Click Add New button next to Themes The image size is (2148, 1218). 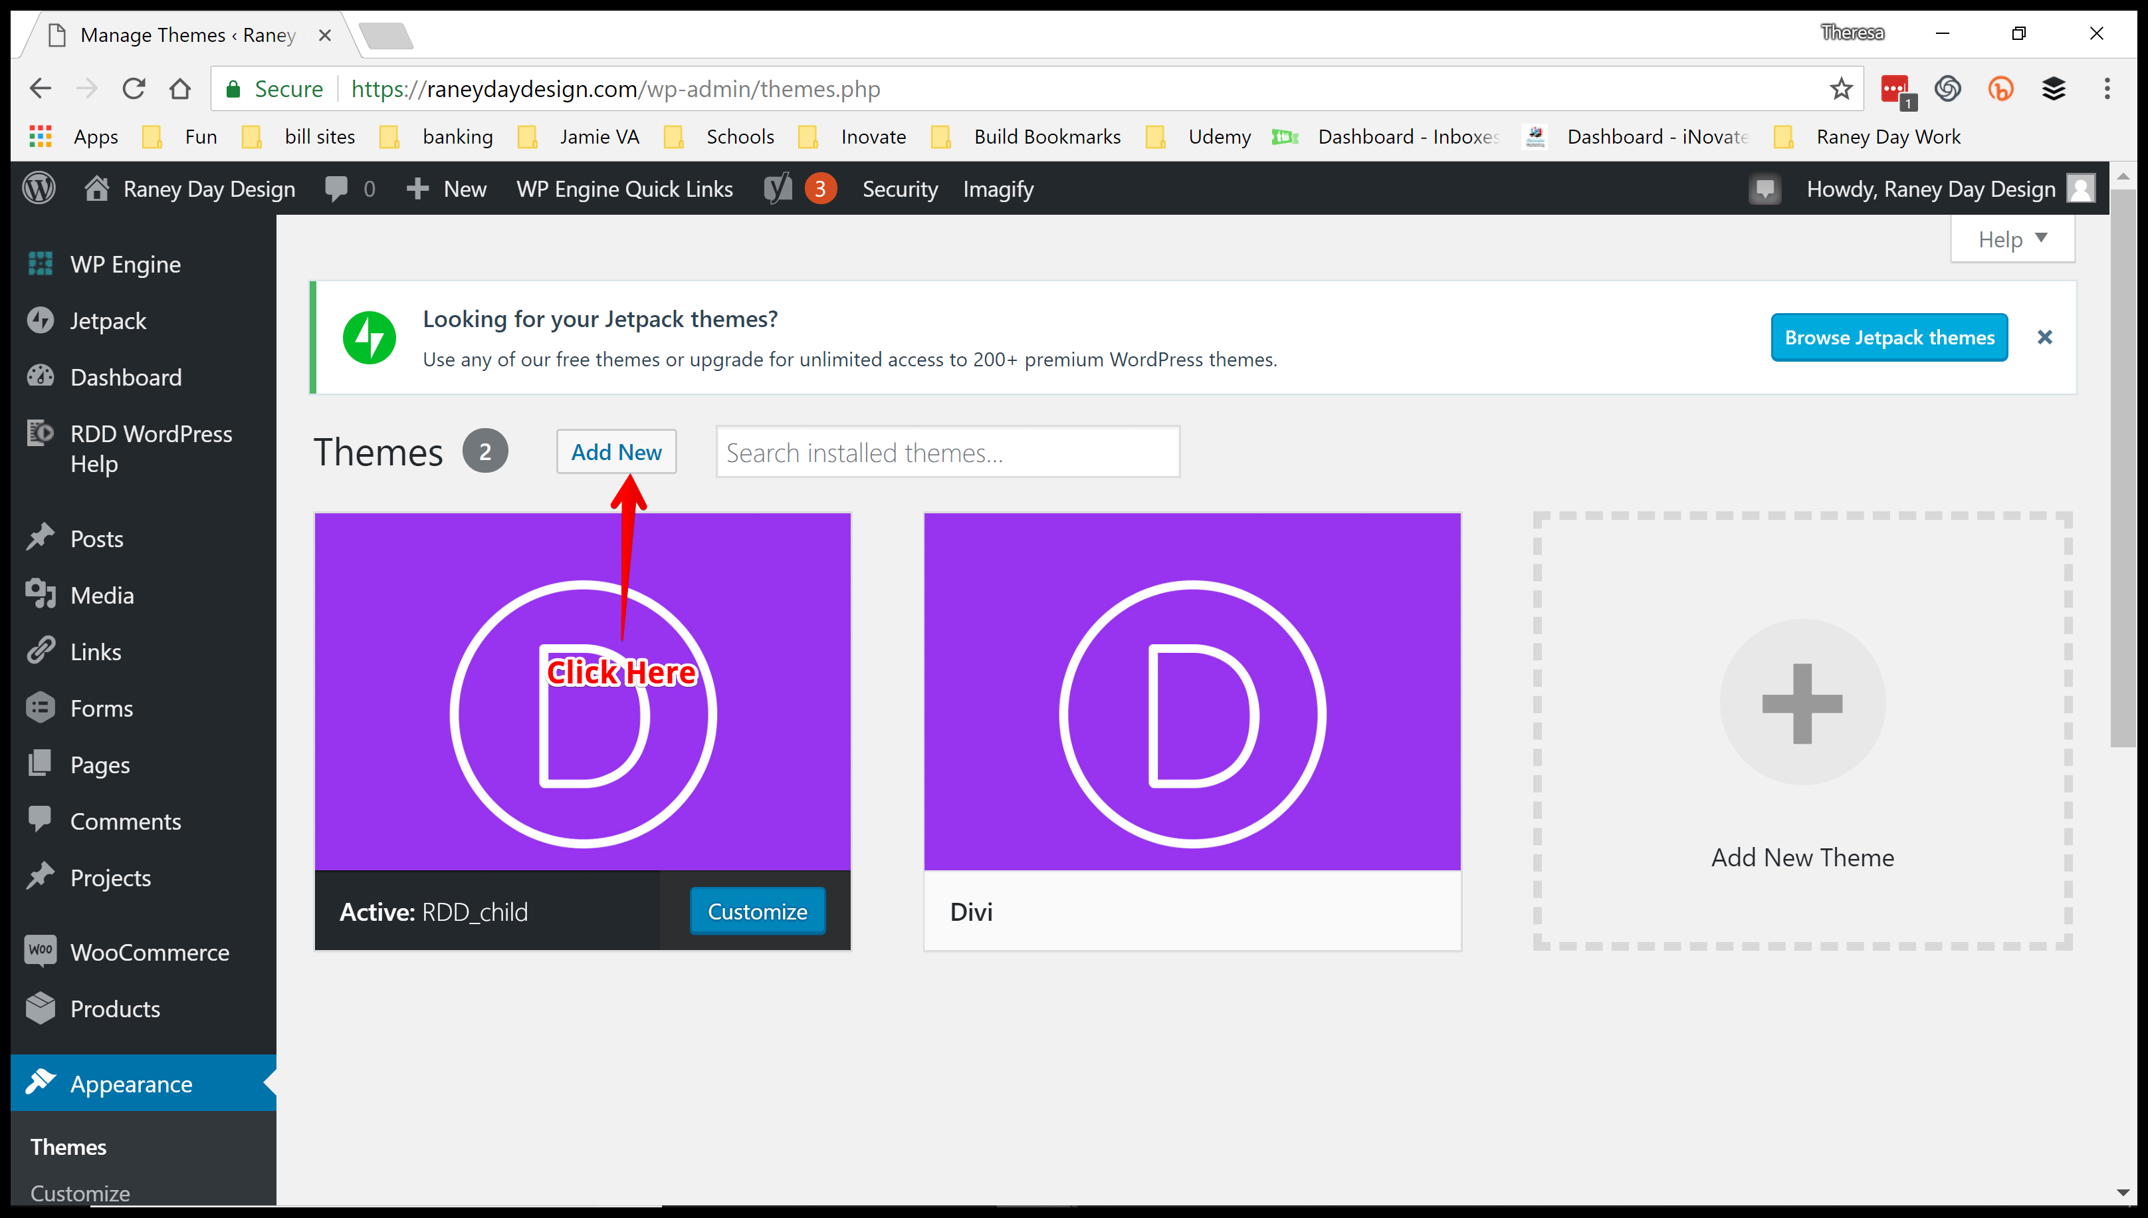point(616,451)
